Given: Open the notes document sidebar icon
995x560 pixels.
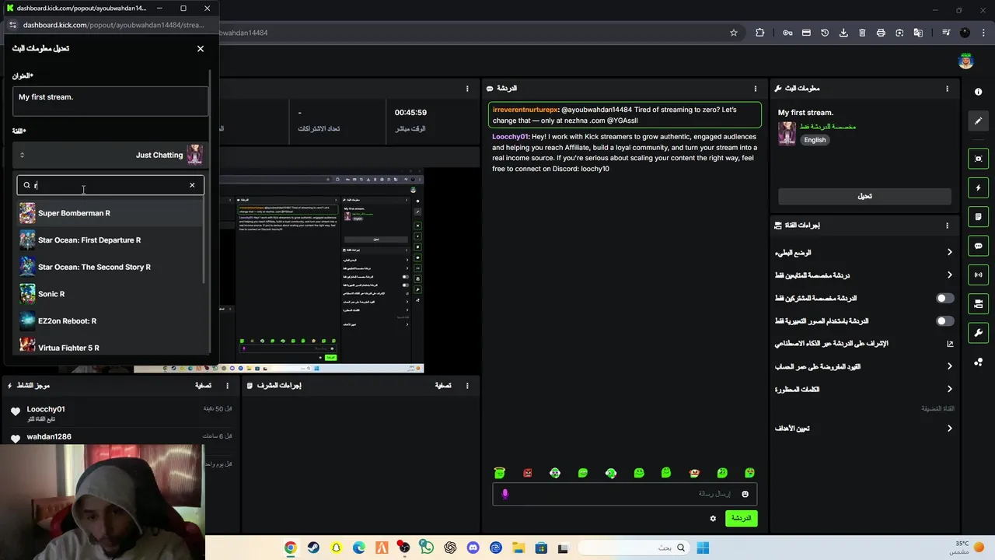Looking at the screenshot, I should coord(978,216).
